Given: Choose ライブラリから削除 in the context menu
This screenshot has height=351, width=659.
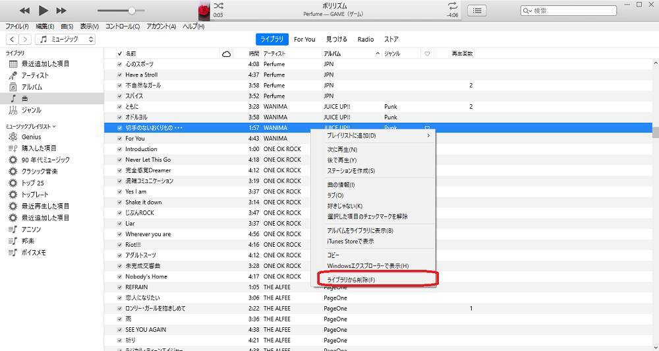Looking at the screenshot, I should [351, 280].
